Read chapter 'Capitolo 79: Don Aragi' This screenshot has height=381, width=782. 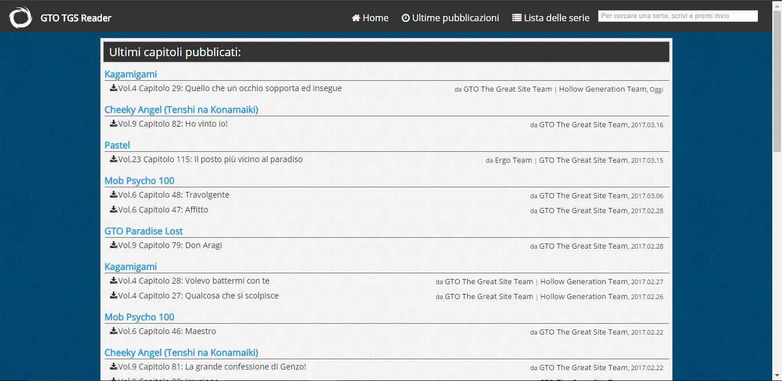point(170,245)
